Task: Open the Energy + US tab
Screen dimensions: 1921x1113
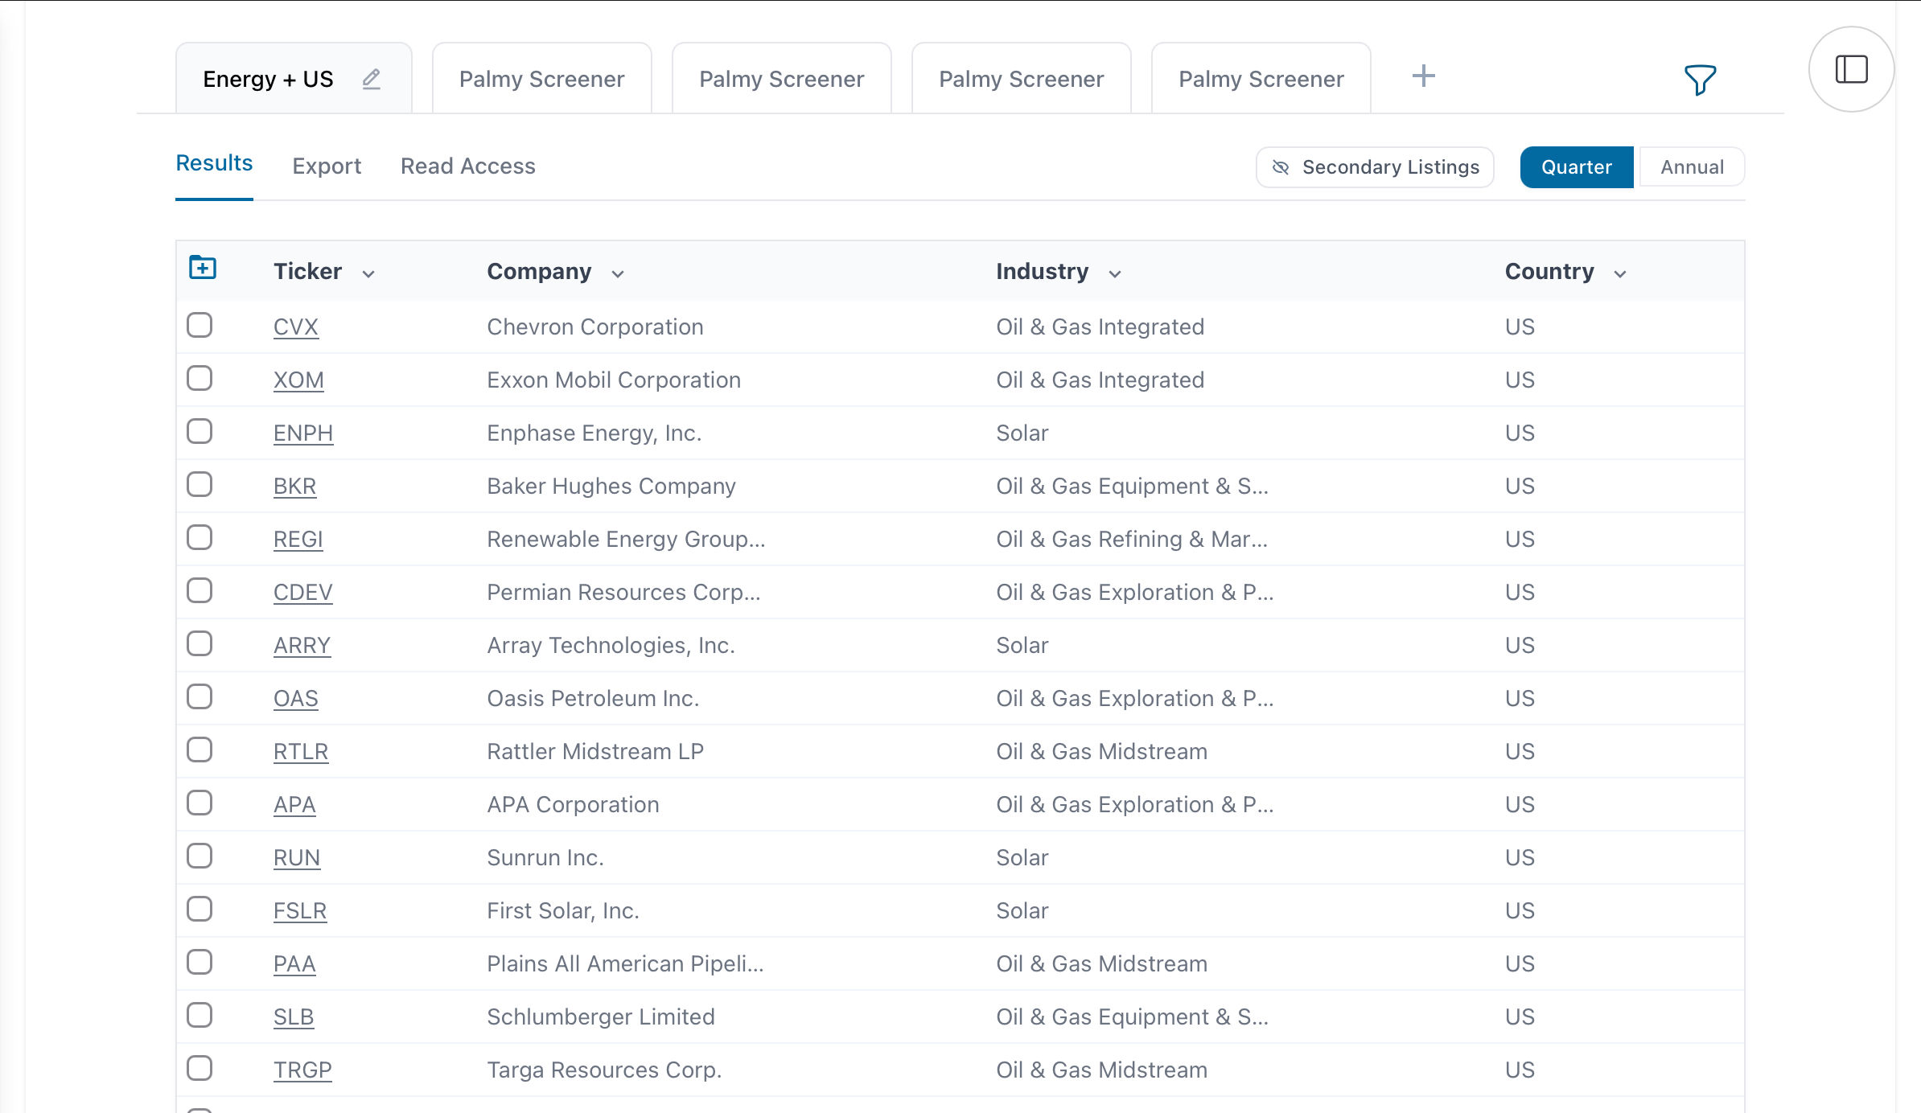Action: [x=294, y=79]
